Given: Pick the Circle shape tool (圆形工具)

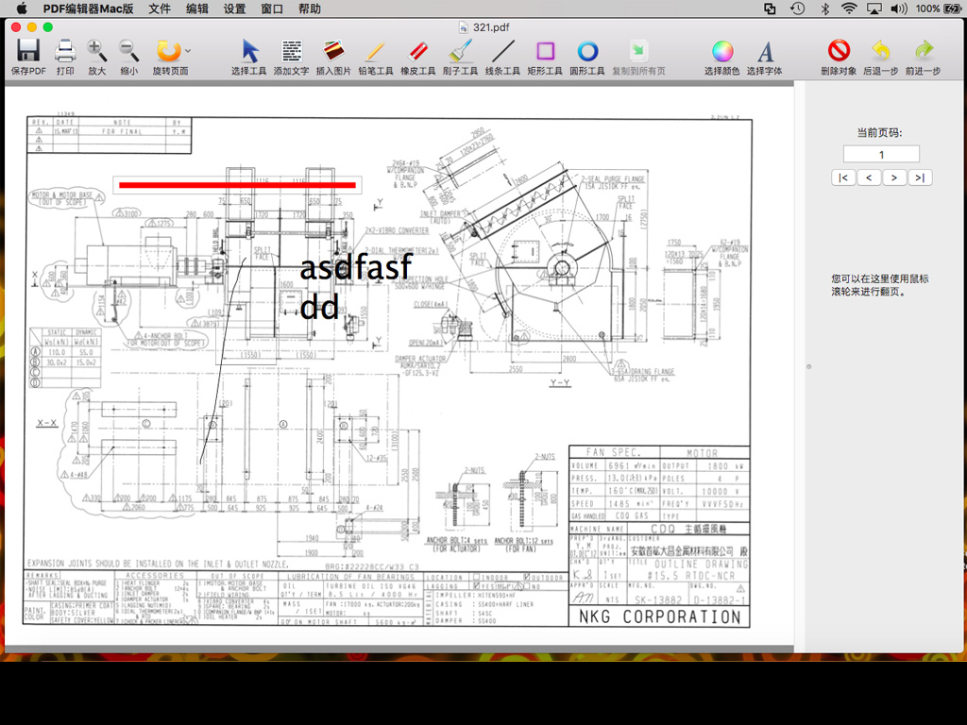Looking at the screenshot, I should (x=587, y=51).
